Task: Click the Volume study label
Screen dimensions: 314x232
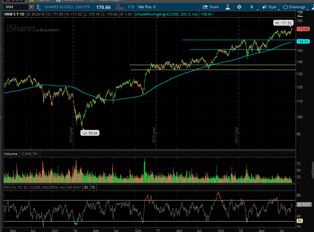Action: [x=11, y=154]
